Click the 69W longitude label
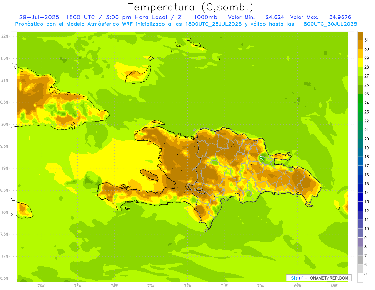The height and width of the screenshot is (290, 375). coord(297,286)
